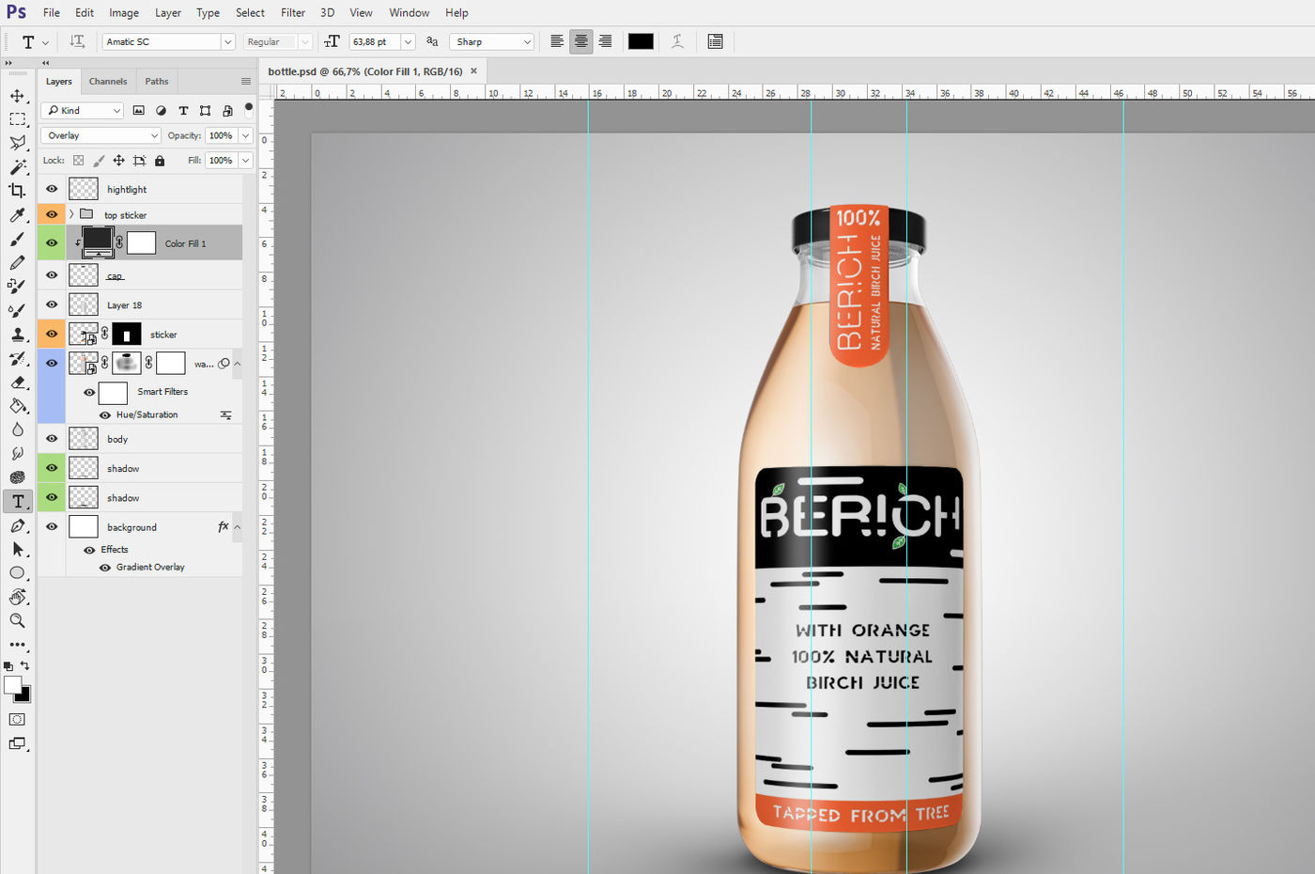This screenshot has width=1315, height=874.
Task: Open the font size dropdown
Action: point(408,41)
